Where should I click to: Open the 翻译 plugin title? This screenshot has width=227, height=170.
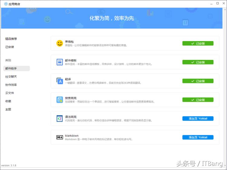(x=68, y=79)
